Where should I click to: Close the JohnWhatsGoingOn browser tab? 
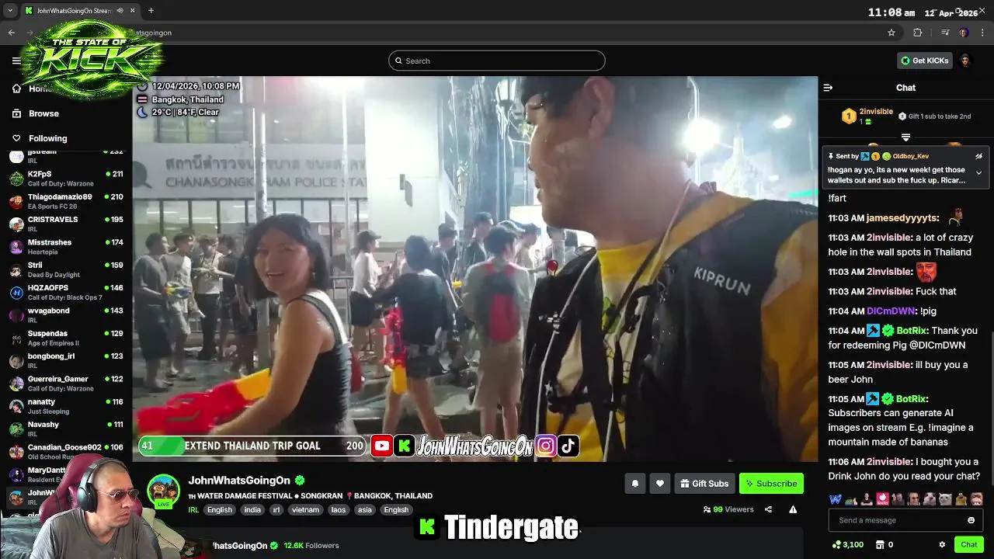coord(133,11)
